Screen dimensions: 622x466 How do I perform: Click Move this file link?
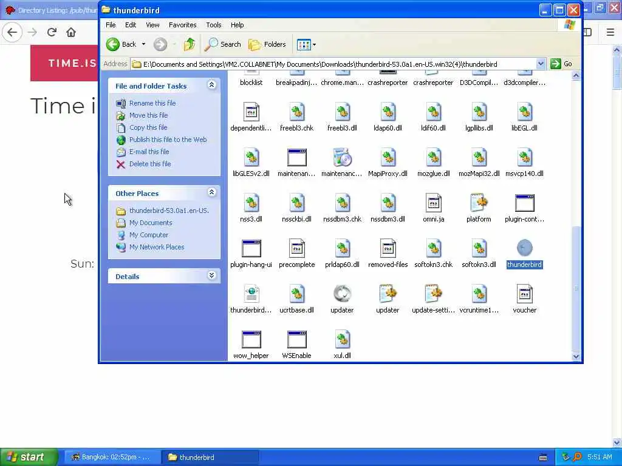pyautogui.click(x=148, y=115)
